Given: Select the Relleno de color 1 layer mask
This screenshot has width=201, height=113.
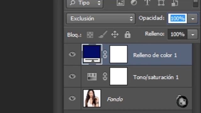Looking at the screenshot, I should pyautogui.click(x=119, y=54).
